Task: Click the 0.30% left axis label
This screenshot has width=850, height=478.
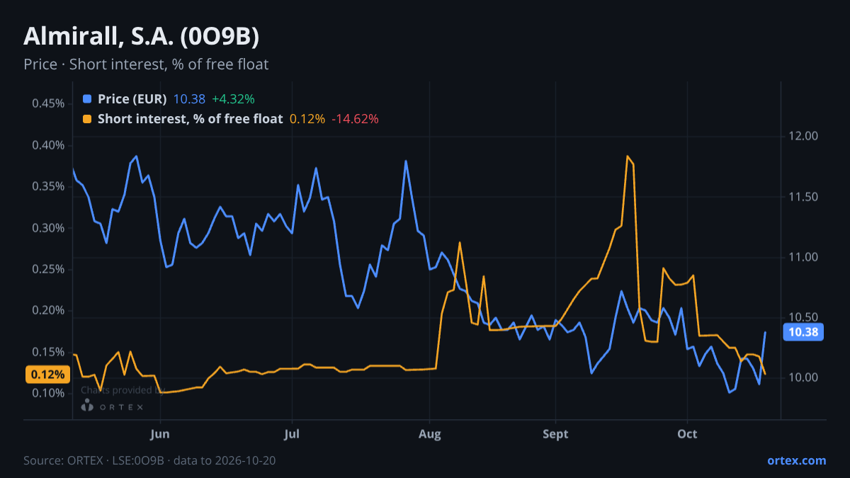Action: (48, 228)
